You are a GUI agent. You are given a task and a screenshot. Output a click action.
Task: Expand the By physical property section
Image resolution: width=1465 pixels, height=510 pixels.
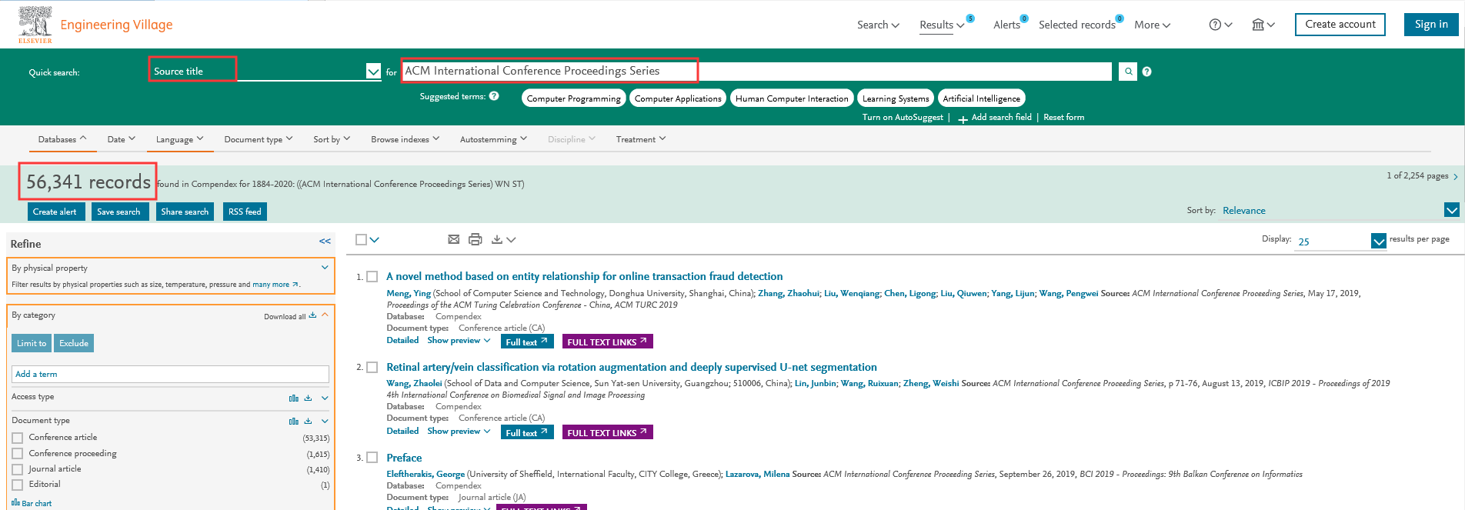point(325,268)
